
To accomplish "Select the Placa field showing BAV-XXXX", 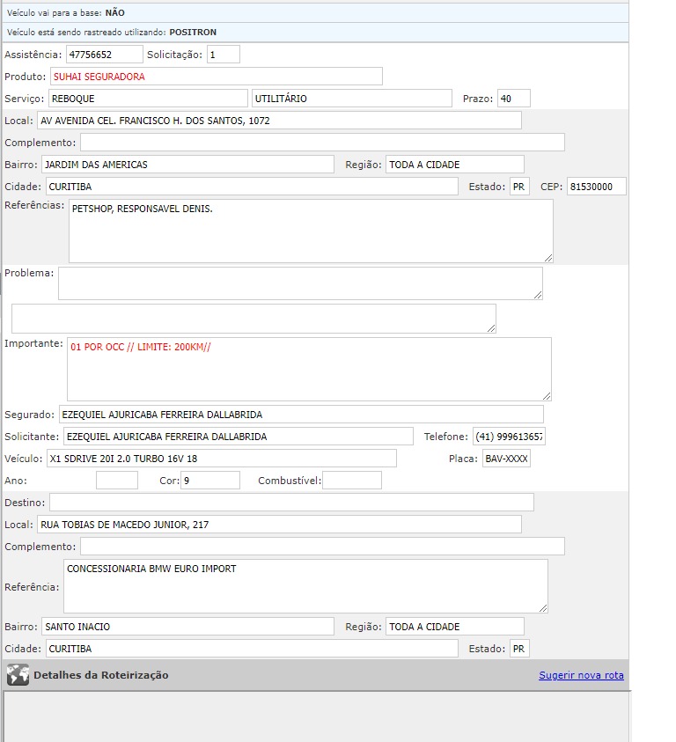I will click(x=506, y=459).
